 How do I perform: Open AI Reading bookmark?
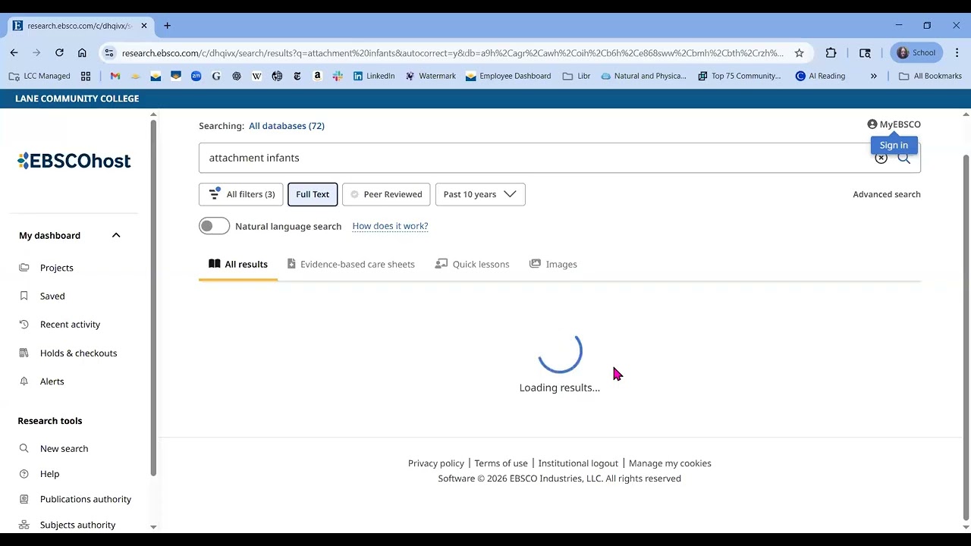pos(820,76)
